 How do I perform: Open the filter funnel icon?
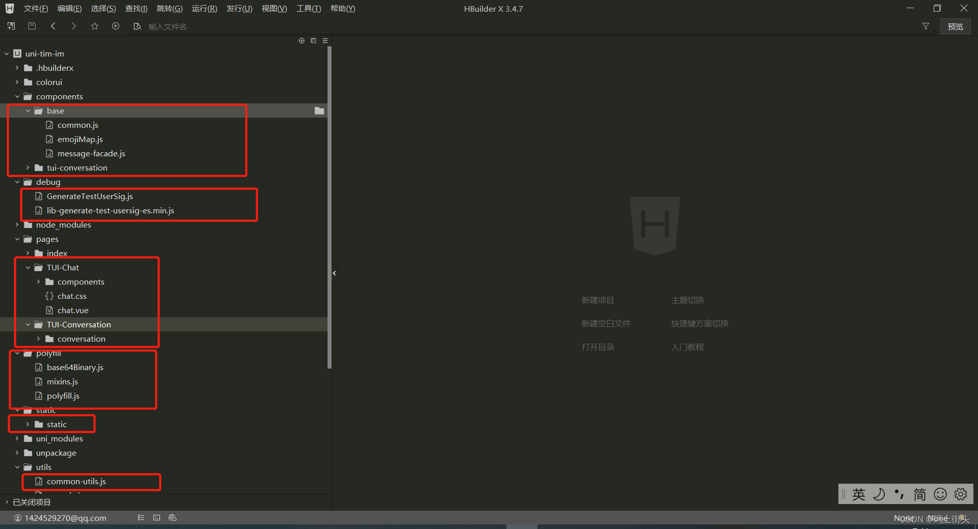click(x=926, y=26)
